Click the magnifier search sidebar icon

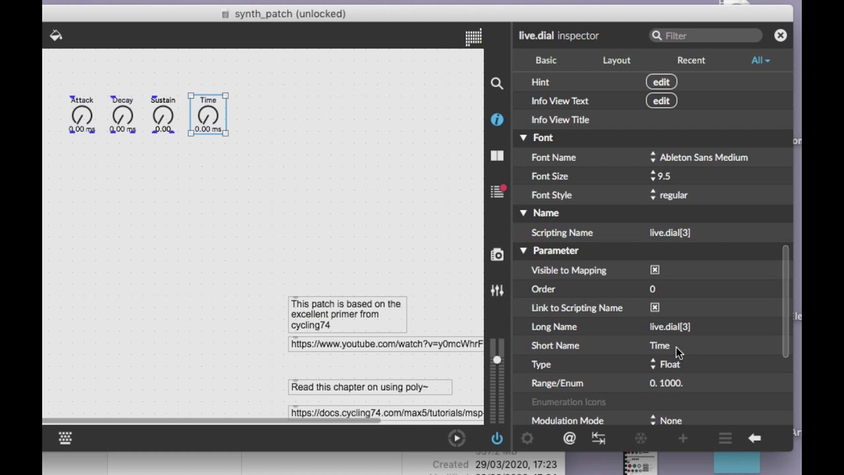tap(497, 83)
